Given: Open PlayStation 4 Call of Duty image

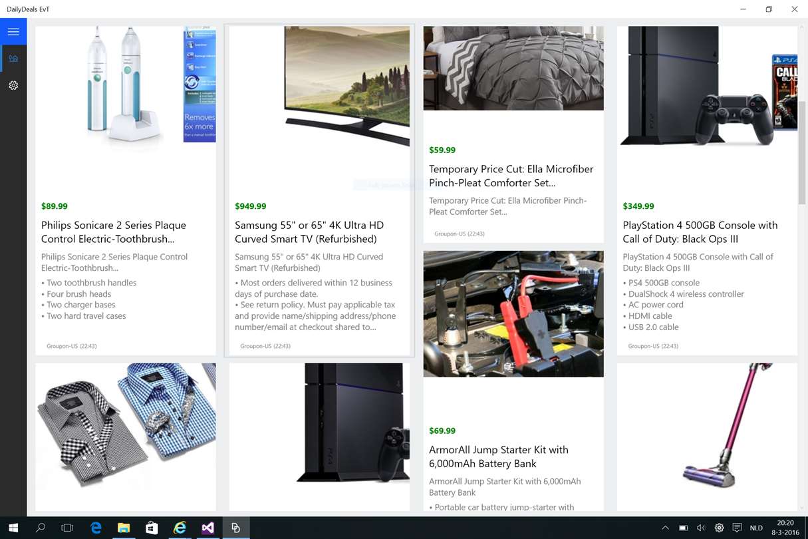Looking at the screenshot, I should (707, 86).
